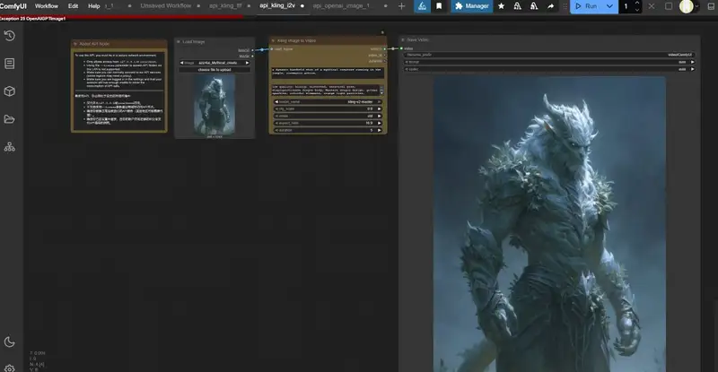The width and height of the screenshot is (718, 372).
Task: Open the model_name kling-v2-master dropdown
Action: click(x=328, y=101)
